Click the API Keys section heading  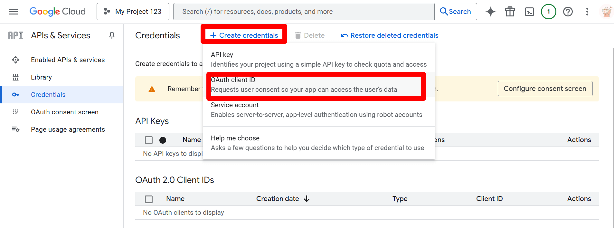pyautogui.click(x=152, y=121)
